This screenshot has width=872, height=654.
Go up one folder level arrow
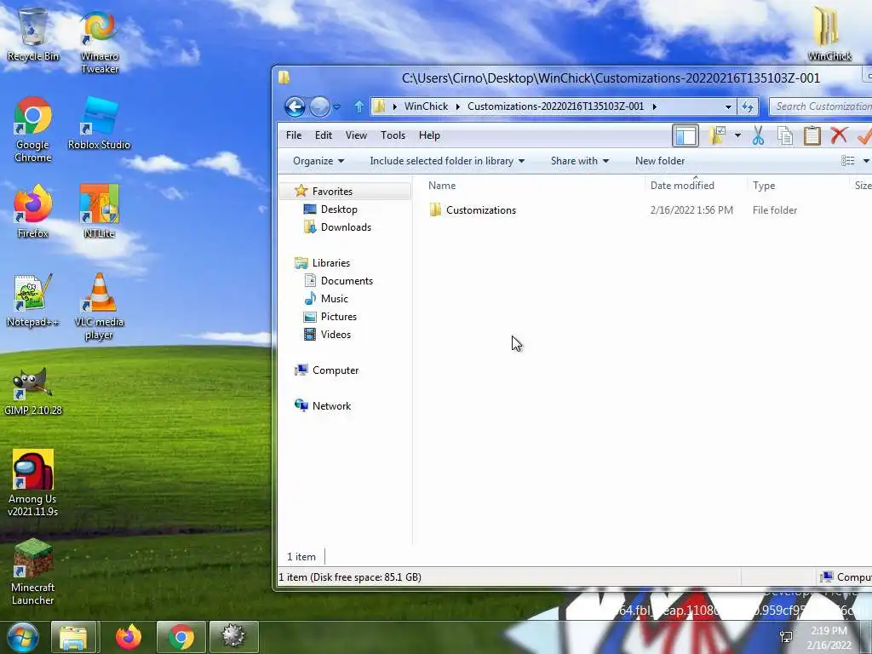click(359, 106)
